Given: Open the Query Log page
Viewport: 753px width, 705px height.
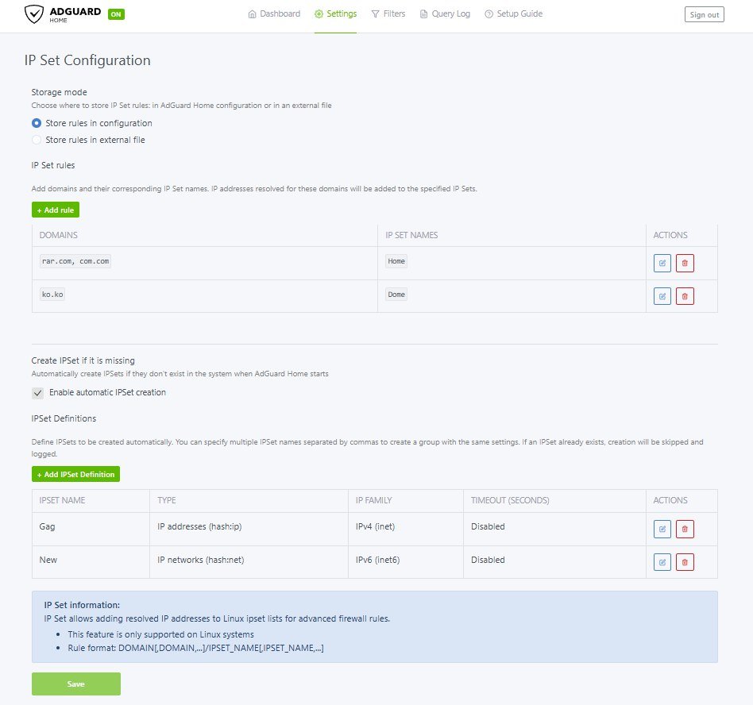Looking at the screenshot, I should 445,14.
